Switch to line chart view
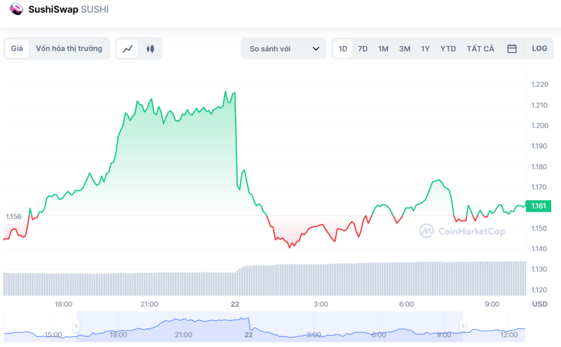The image size is (561, 347). click(128, 49)
